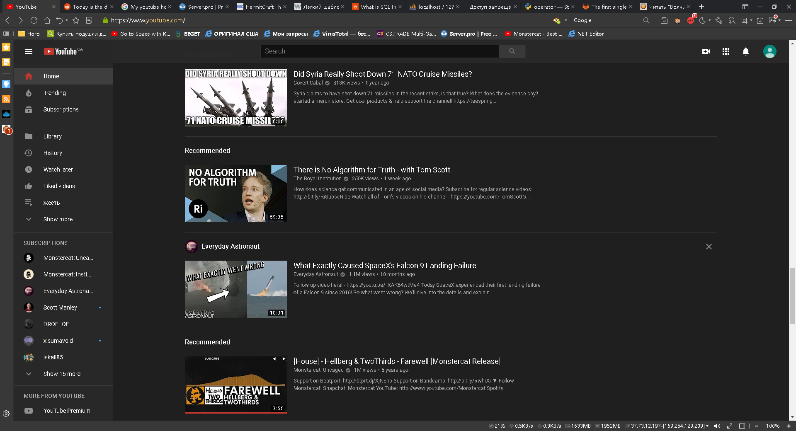Open the No Algorithm for Truth video thumbnail

coord(236,194)
